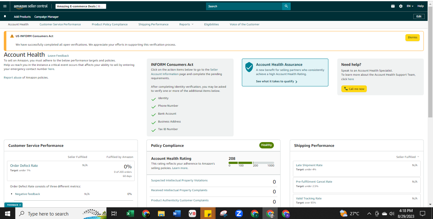Click the Call me now button
The image size is (433, 219).
354,89
